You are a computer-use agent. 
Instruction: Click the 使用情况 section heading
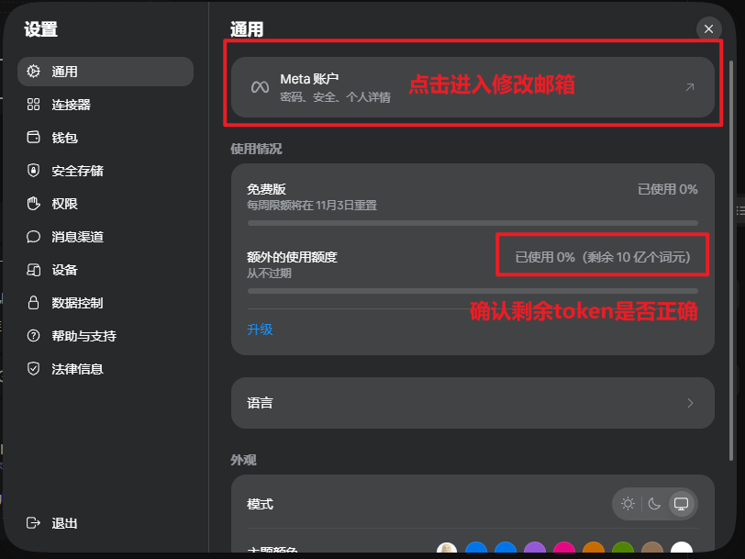pos(257,149)
